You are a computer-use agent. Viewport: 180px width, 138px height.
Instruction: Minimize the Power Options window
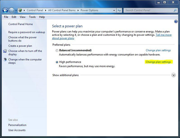[x=159, y=2]
